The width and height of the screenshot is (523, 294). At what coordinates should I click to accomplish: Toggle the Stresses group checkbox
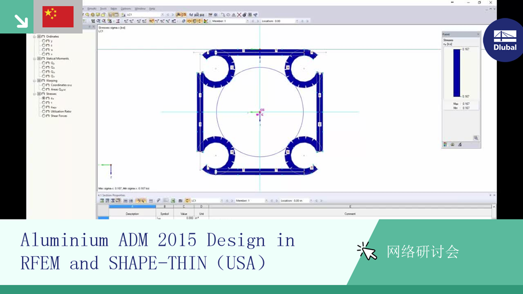pos(39,94)
